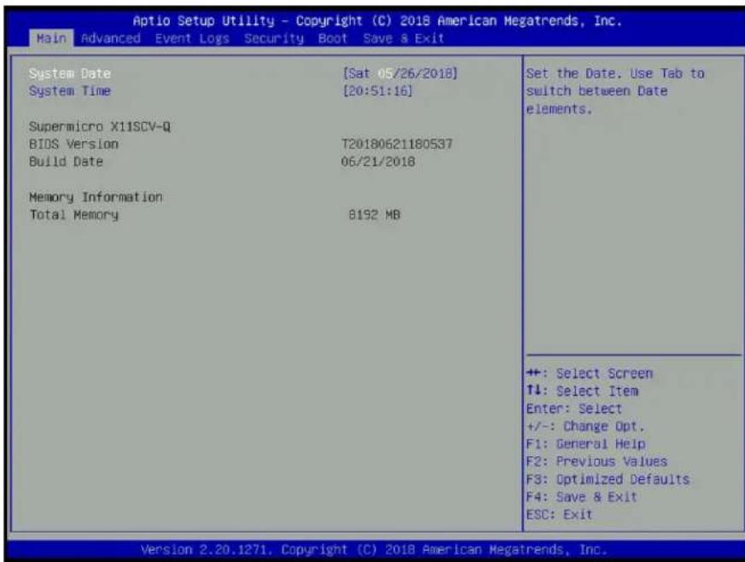Image resolution: width=745 pixels, height=562 pixels.
Task: Click the Select Screen key hint
Action: point(590,374)
